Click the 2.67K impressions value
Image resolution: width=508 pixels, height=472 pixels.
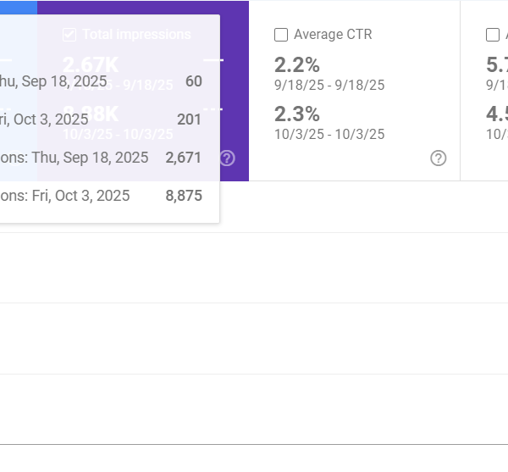91,64
